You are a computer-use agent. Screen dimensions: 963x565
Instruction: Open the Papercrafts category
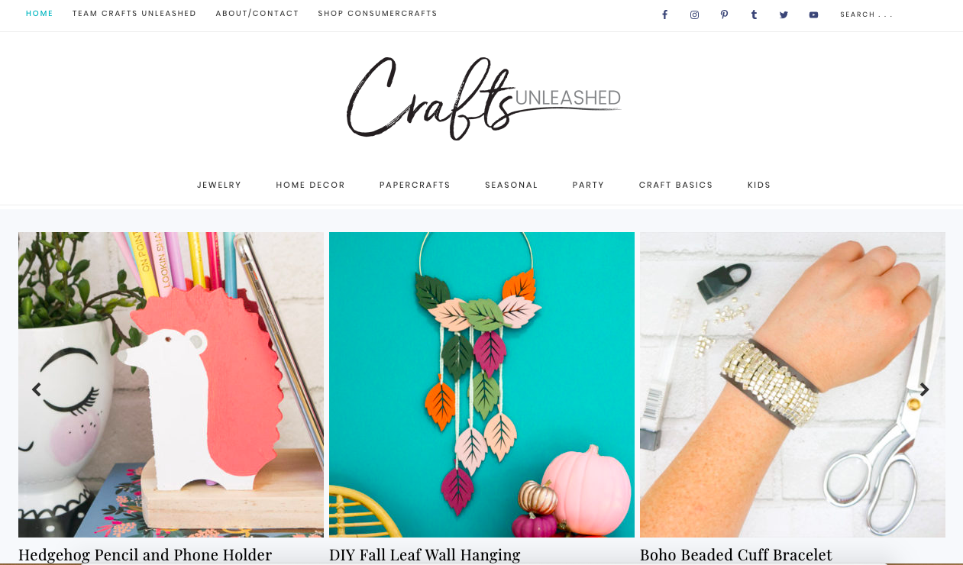click(x=415, y=185)
